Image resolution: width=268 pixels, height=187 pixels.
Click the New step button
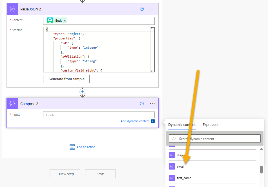click(x=65, y=174)
